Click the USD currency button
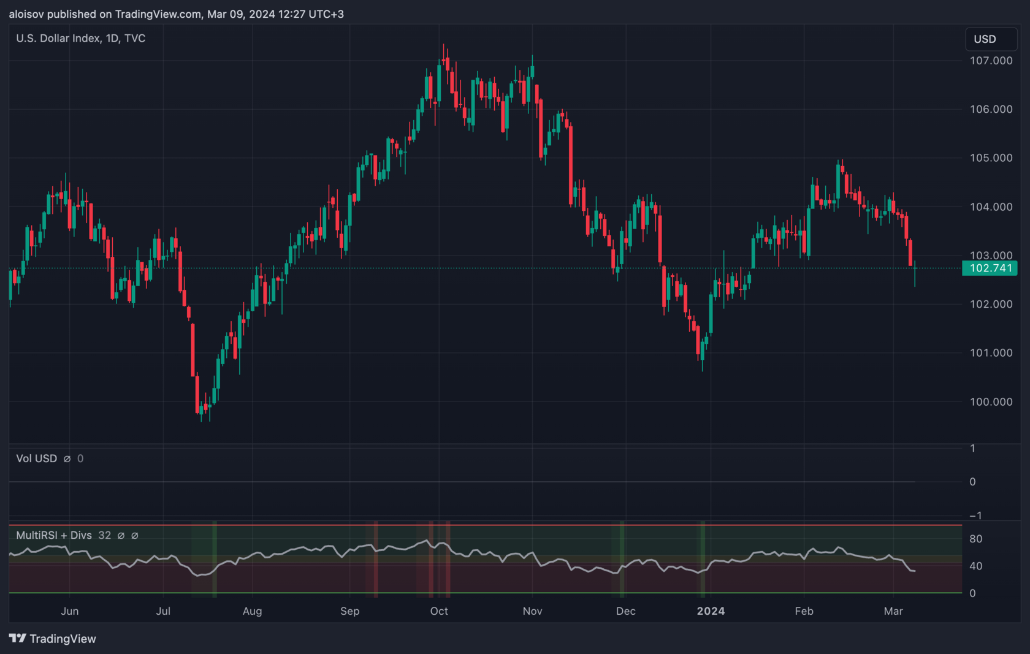 (991, 39)
